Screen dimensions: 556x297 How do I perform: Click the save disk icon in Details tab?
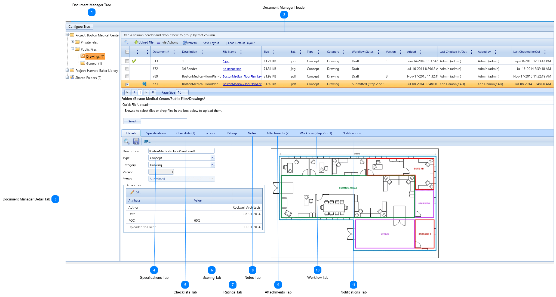[x=136, y=141]
